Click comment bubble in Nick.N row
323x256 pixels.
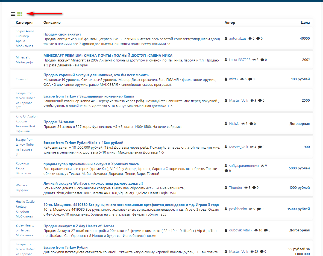251,123
